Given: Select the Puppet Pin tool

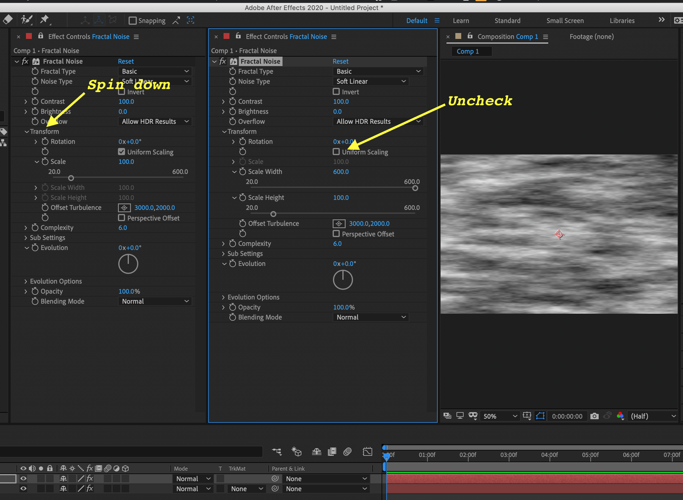Looking at the screenshot, I should (x=45, y=20).
